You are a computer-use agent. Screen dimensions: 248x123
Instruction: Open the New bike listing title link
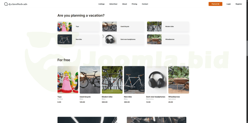pos(128,97)
